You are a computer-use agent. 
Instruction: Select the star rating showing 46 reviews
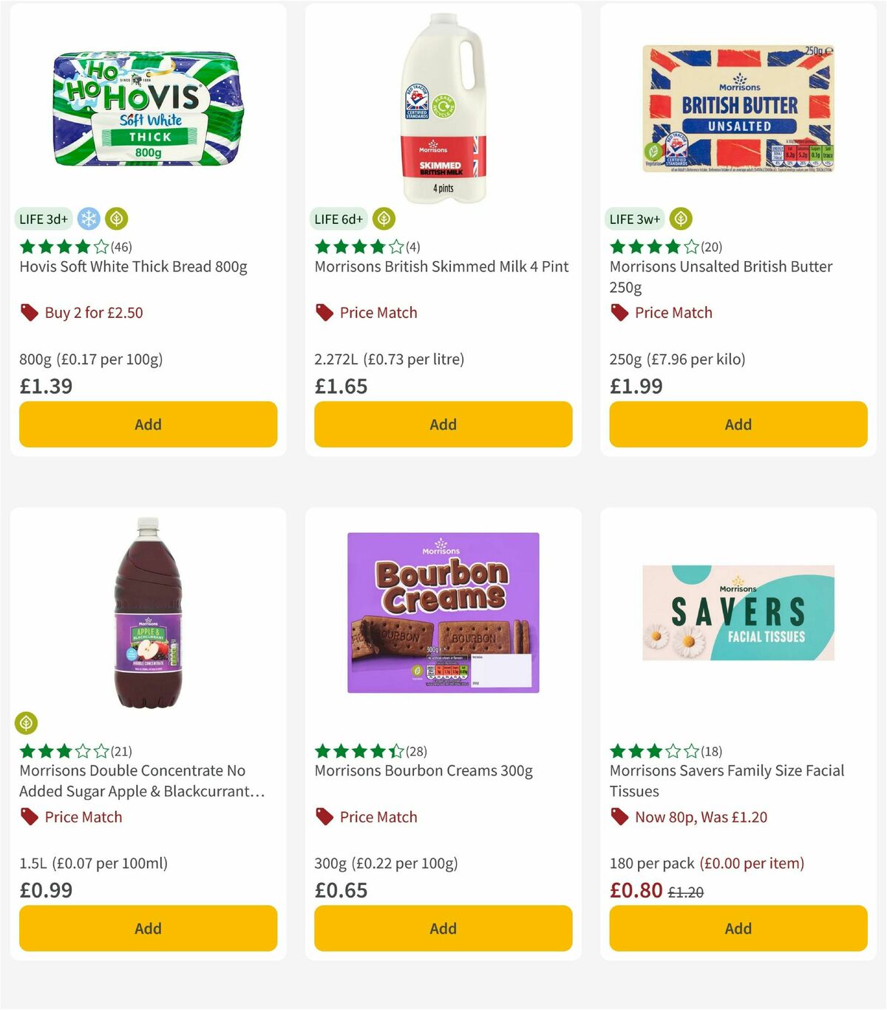[x=72, y=246]
